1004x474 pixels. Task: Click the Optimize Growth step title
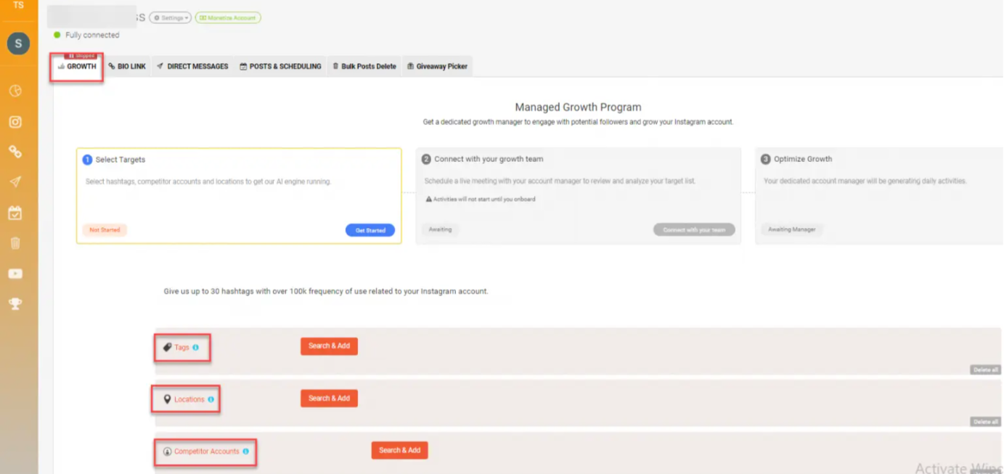803,159
